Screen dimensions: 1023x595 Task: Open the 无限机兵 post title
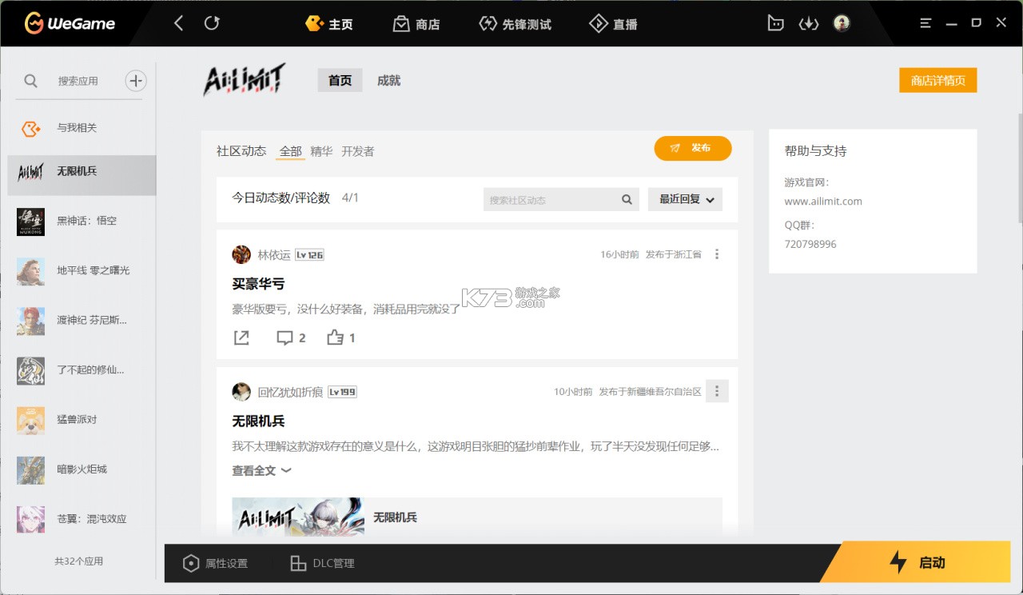pos(258,421)
